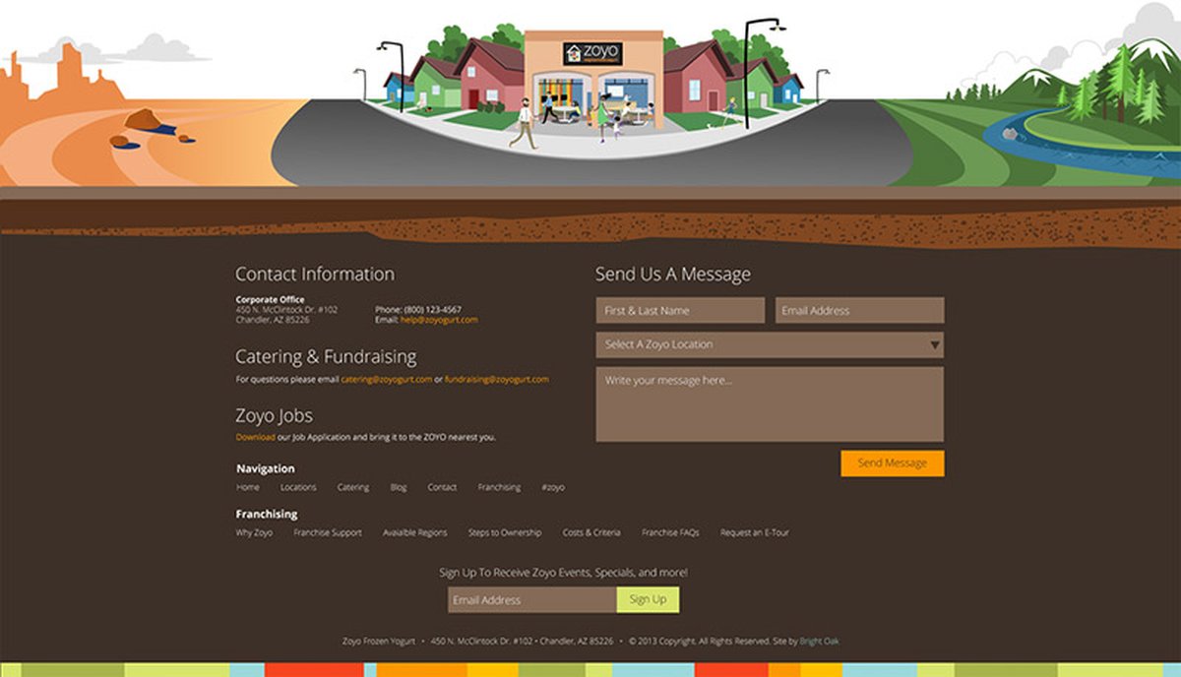1181x677 pixels.
Task: Click Request an E-Tour link
Action: coord(754,533)
